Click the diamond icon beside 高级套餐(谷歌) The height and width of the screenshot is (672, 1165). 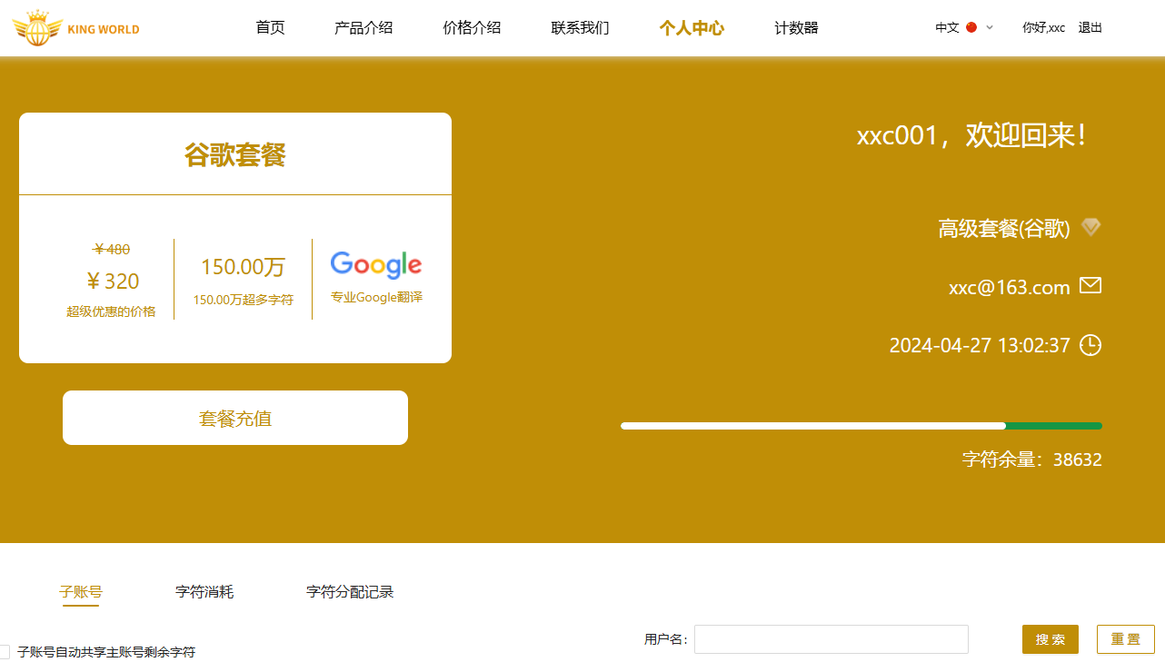(1091, 228)
